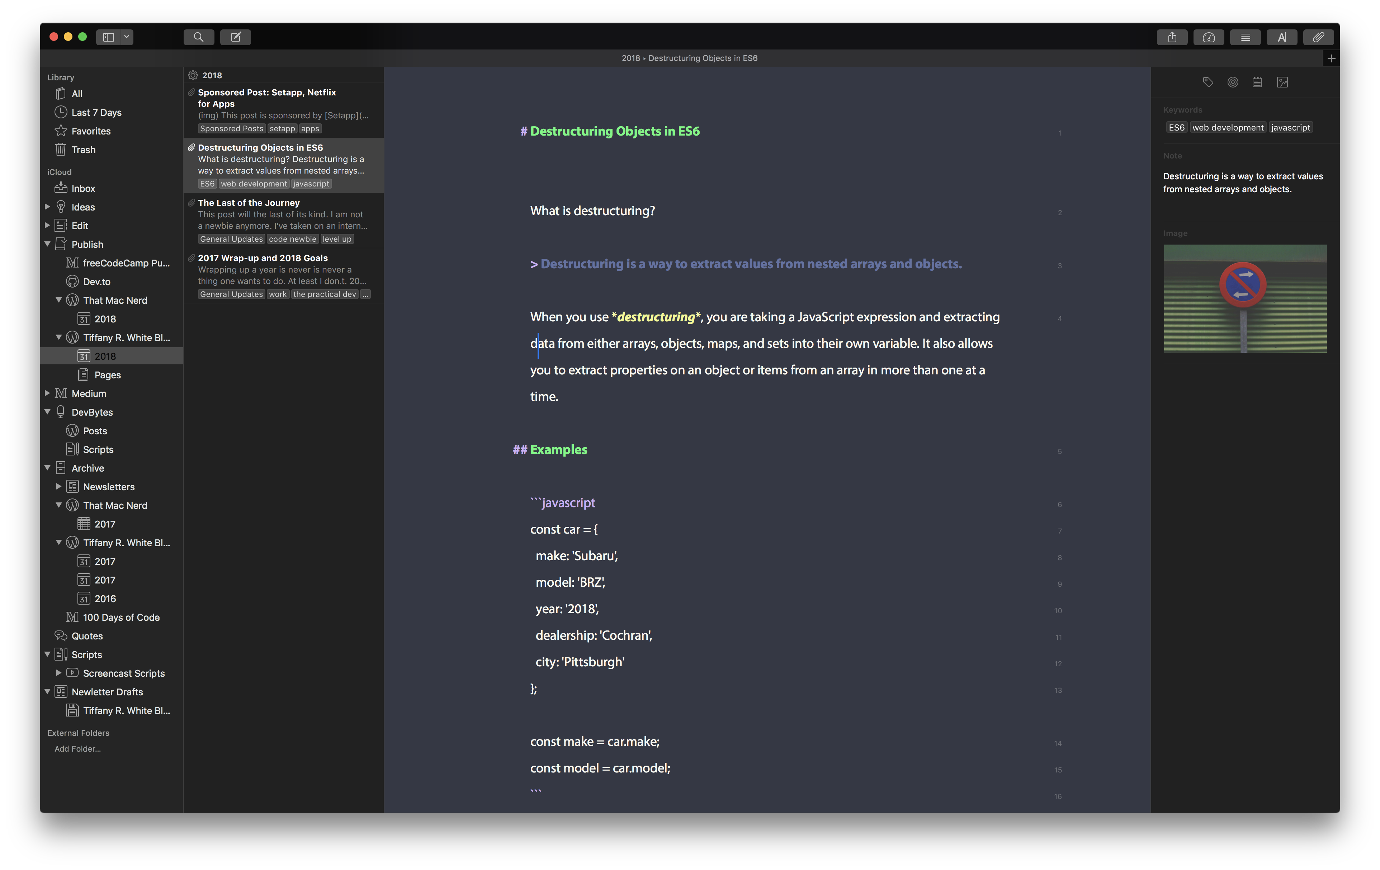Expand the Screencast Scripts group
Image resolution: width=1380 pixels, height=870 pixels.
click(58, 673)
